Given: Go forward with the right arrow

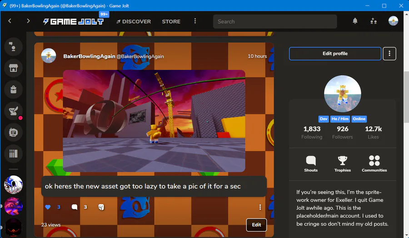Looking at the screenshot, I should pos(28,21).
